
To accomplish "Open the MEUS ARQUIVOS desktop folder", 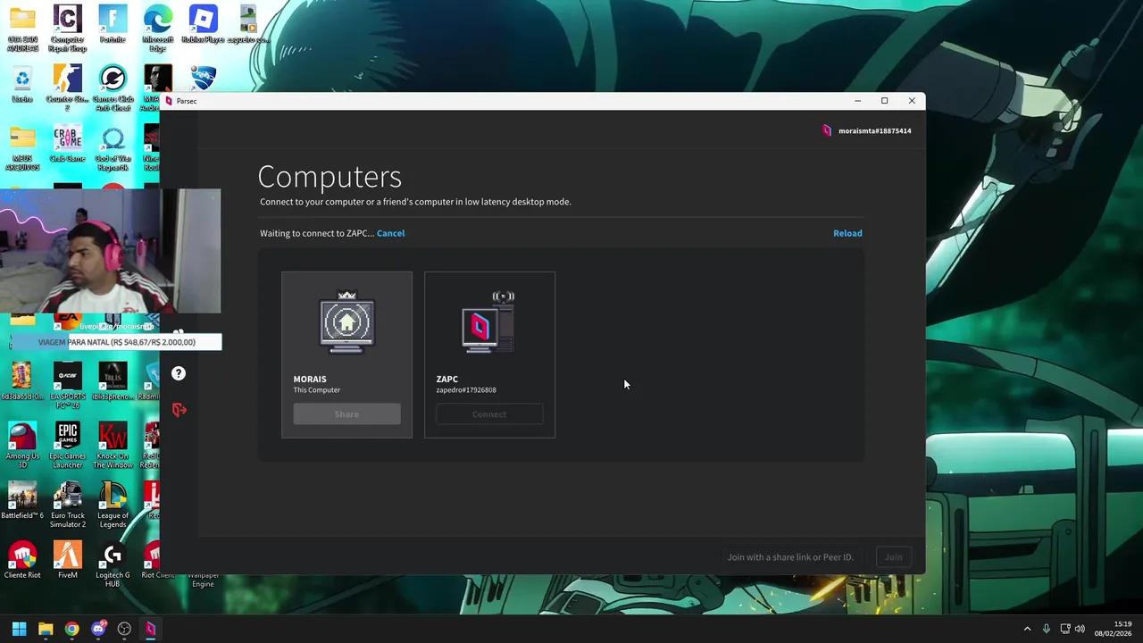I will 22,148.
